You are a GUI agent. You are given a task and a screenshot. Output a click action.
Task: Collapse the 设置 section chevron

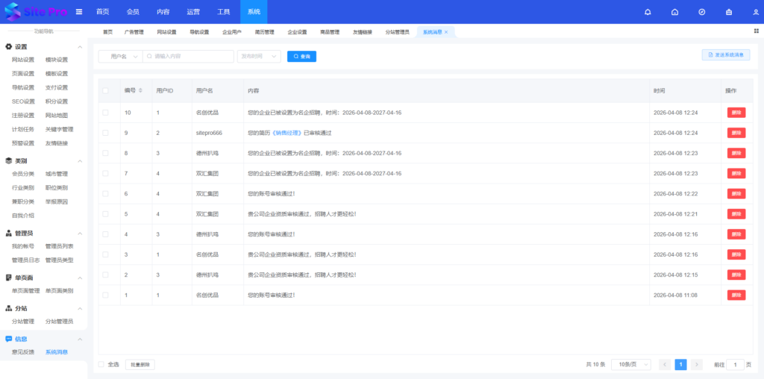pos(80,47)
